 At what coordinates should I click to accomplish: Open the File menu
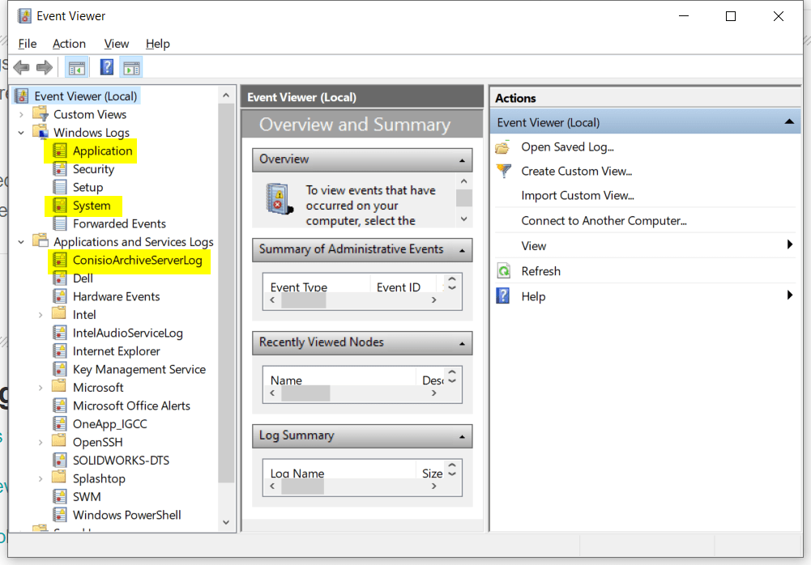tap(28, 44)
